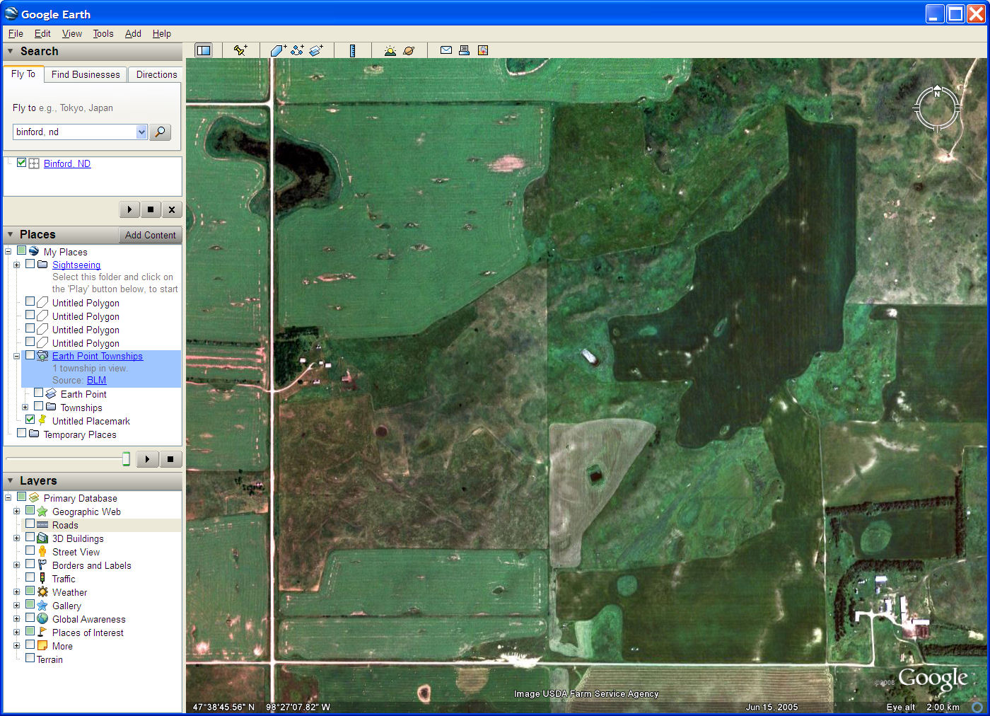
Task: Toggle the sunlight display icon
Action: coord(390,50)
